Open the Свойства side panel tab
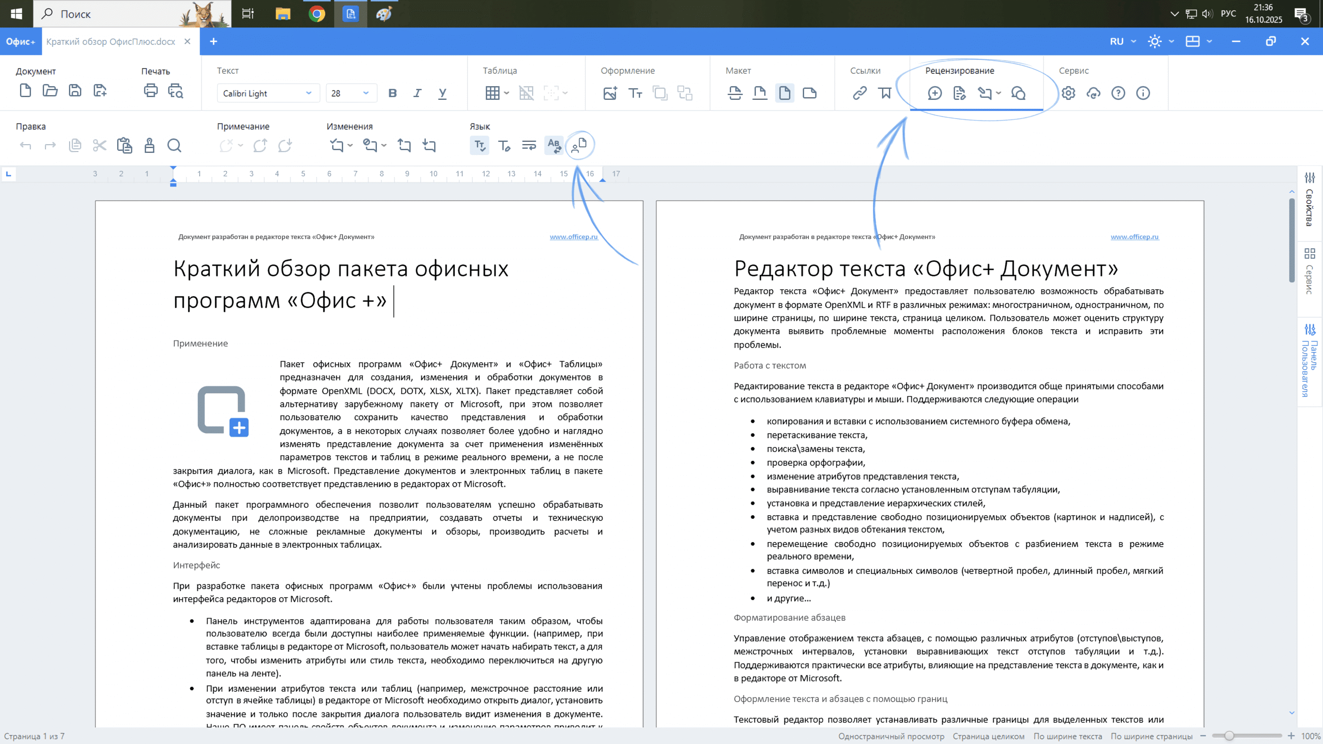 click(x=1309, y=200)
